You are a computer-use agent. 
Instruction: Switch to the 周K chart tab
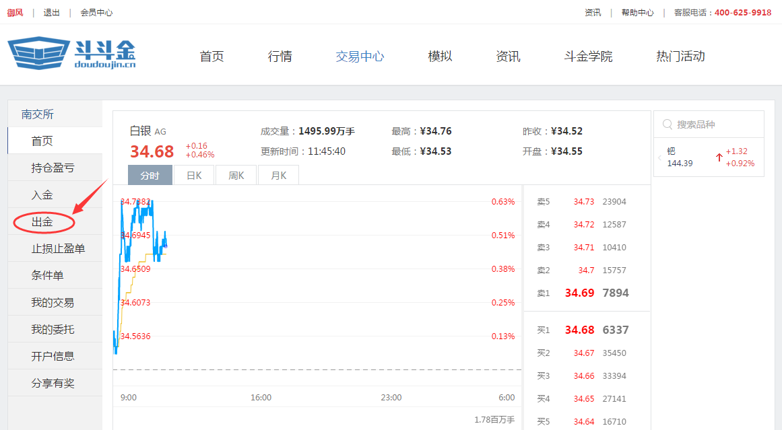click(236, 174)
